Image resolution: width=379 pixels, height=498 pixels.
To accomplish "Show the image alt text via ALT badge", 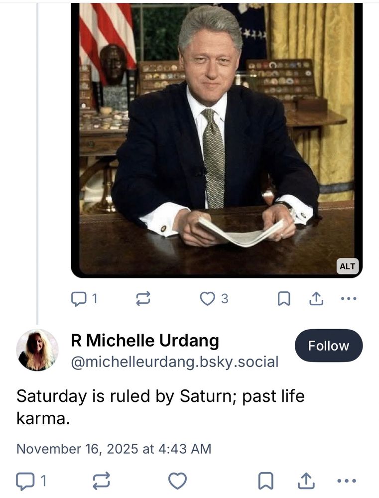I will 347,266.
